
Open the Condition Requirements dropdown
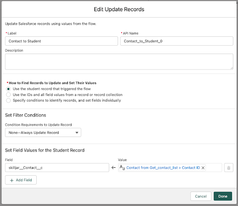[43, 132]
